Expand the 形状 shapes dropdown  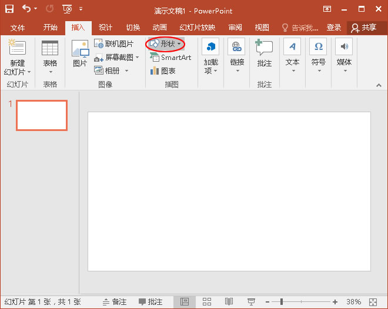[x=165, y=44]
